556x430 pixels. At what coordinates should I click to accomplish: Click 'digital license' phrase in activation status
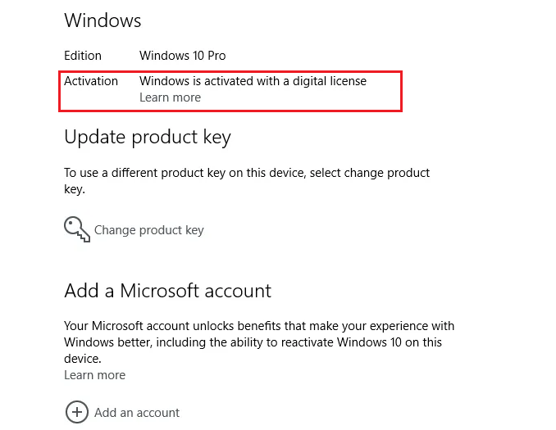(330, 81)
